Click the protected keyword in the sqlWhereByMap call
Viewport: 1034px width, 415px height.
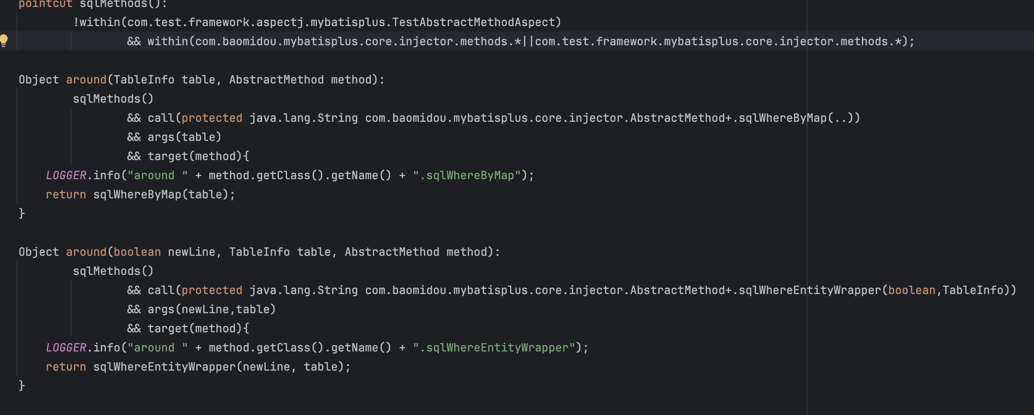coord(212,118)
